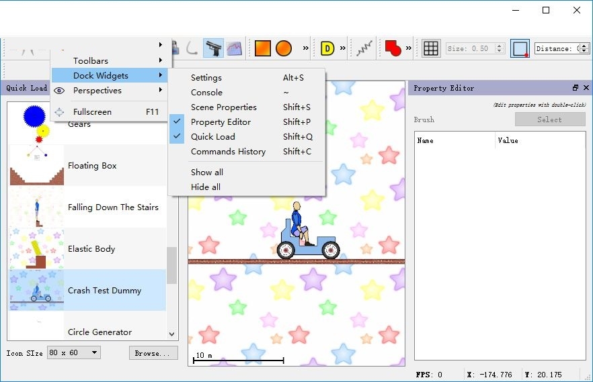Choose Fullscreen from the view menu

pyautogui.click(x=92, y=112)
